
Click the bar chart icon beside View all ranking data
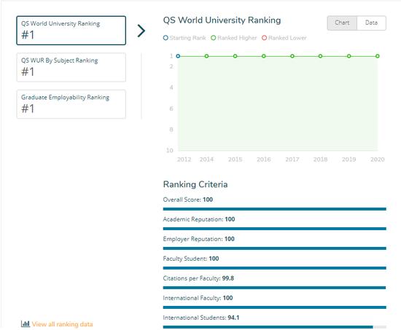point(26,324)
